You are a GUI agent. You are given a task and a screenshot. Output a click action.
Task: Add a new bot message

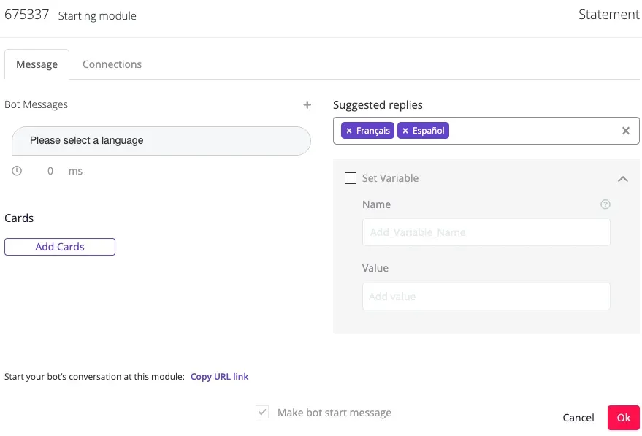click(x=307, y=104)
